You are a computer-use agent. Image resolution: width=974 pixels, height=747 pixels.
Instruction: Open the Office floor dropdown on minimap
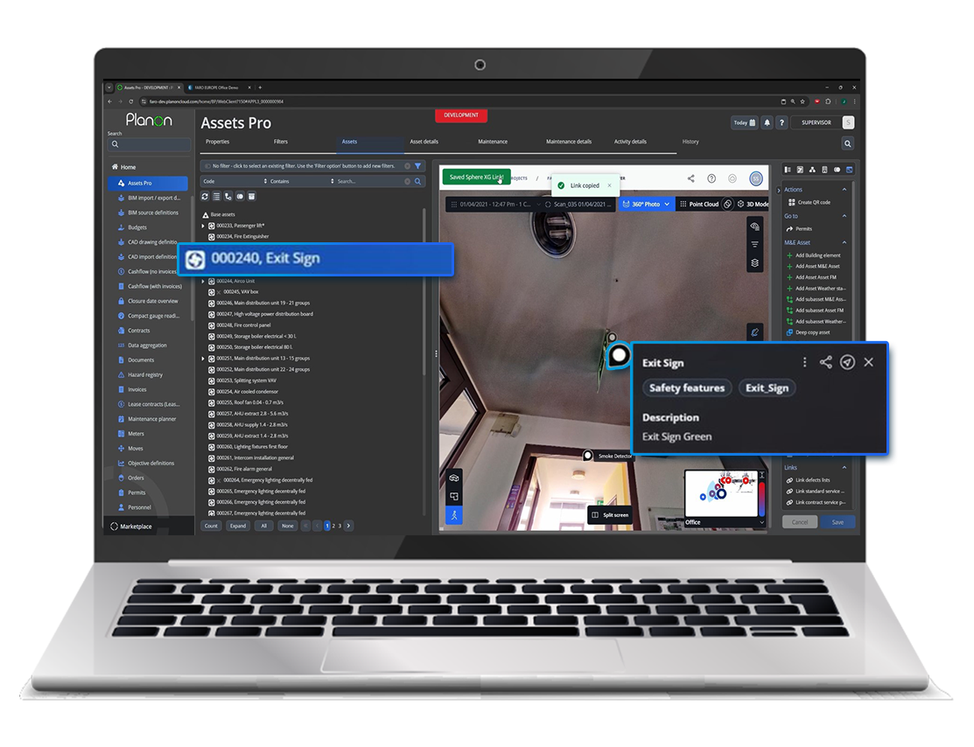(762, 522)
